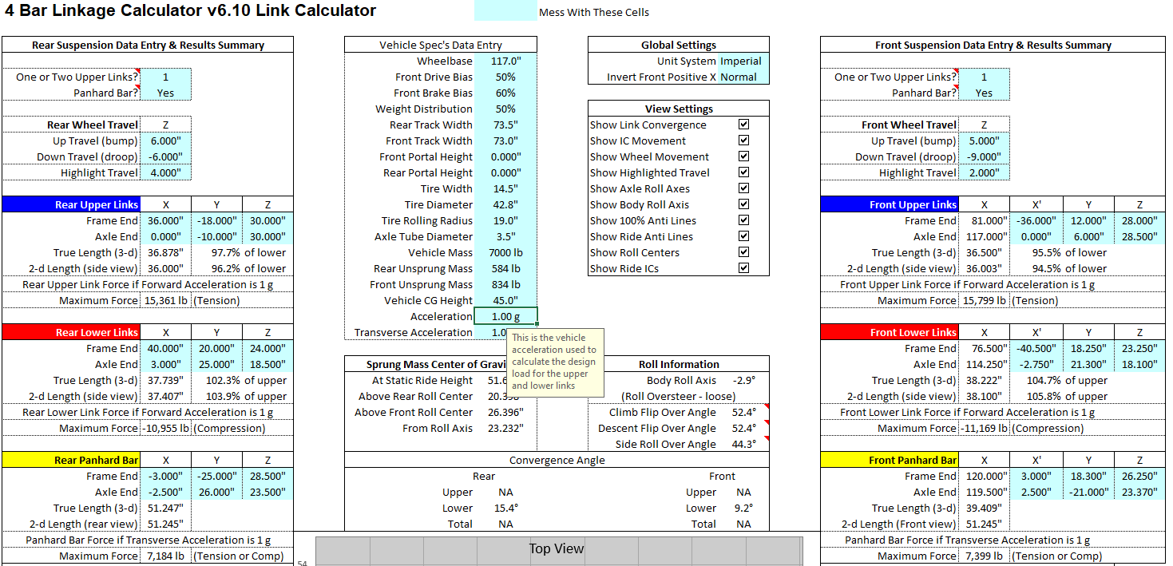Select the Vehicle Mass 7000 lb cell
1173x566 pixels.
[505, 252]
